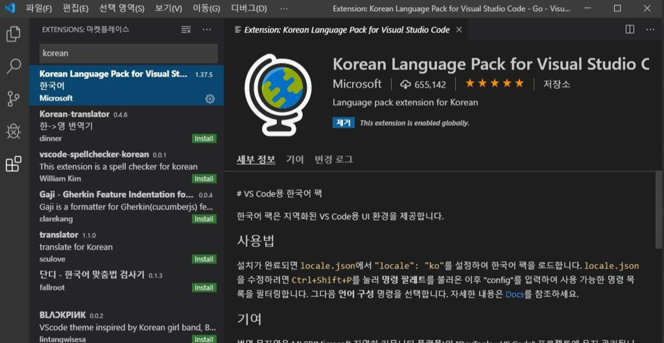
Task: Click the five-star rating
Action: 495,84
